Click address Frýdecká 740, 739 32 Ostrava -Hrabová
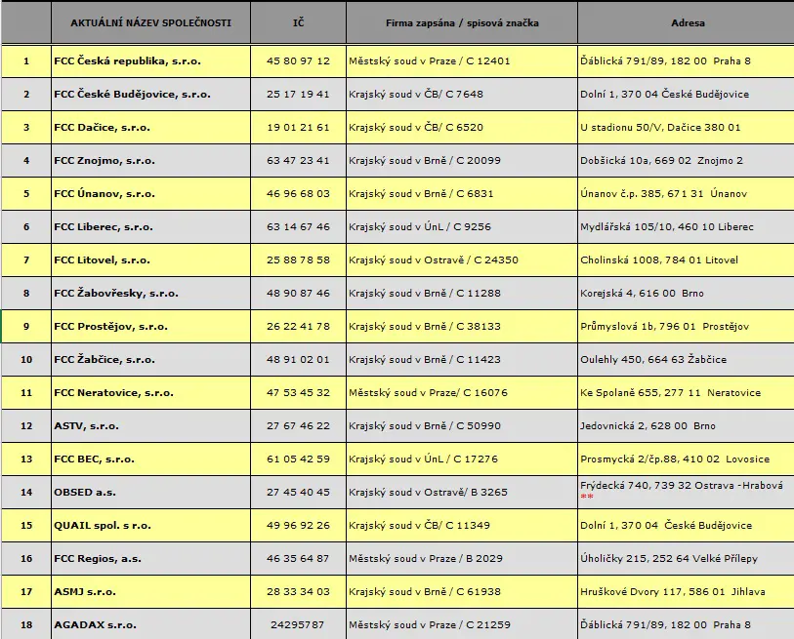 tap(682, 486)
